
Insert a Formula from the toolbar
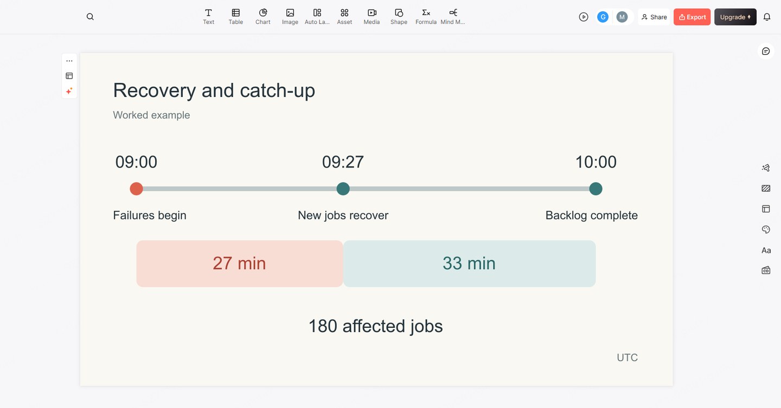(426, 16)
